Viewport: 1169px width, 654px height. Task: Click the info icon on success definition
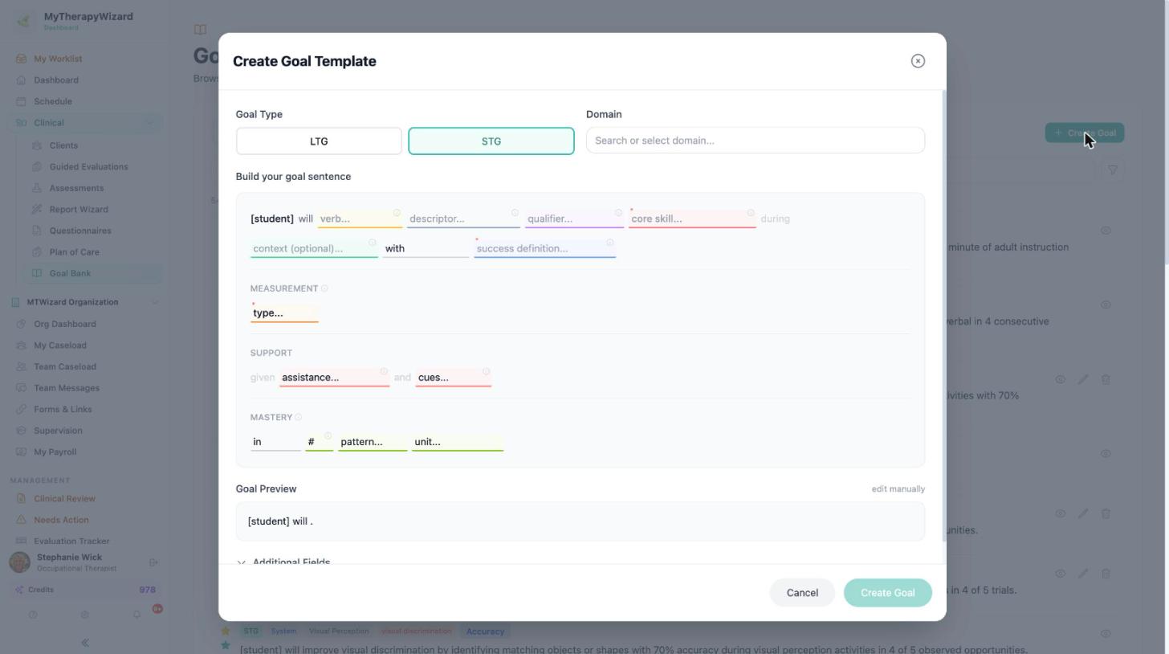pyautogui.click(x=610, y=243)
